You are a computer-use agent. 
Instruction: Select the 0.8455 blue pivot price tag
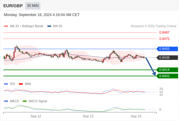(x=167, y=49)
